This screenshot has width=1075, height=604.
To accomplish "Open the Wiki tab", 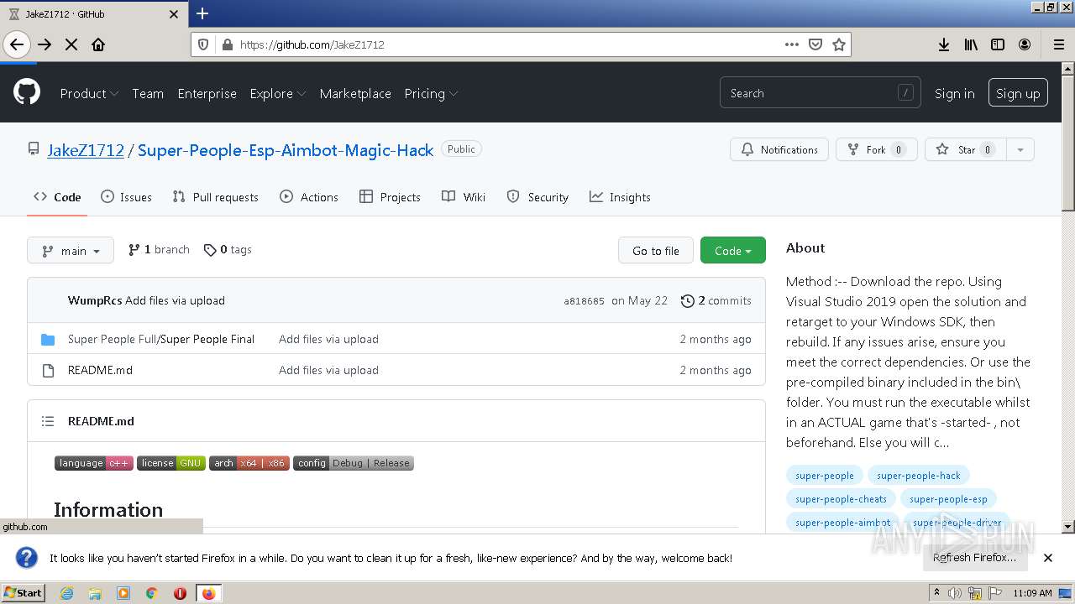I will point(464,197).
